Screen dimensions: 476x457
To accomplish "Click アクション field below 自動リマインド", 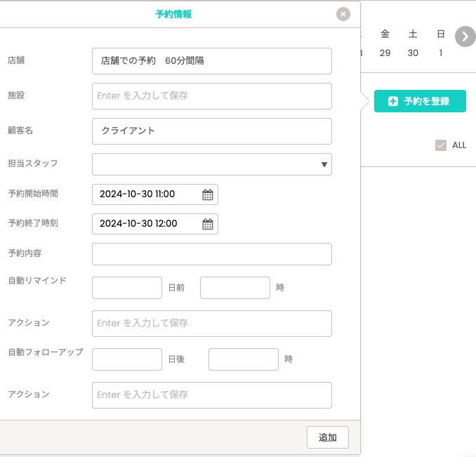I will tap(211, 324).
